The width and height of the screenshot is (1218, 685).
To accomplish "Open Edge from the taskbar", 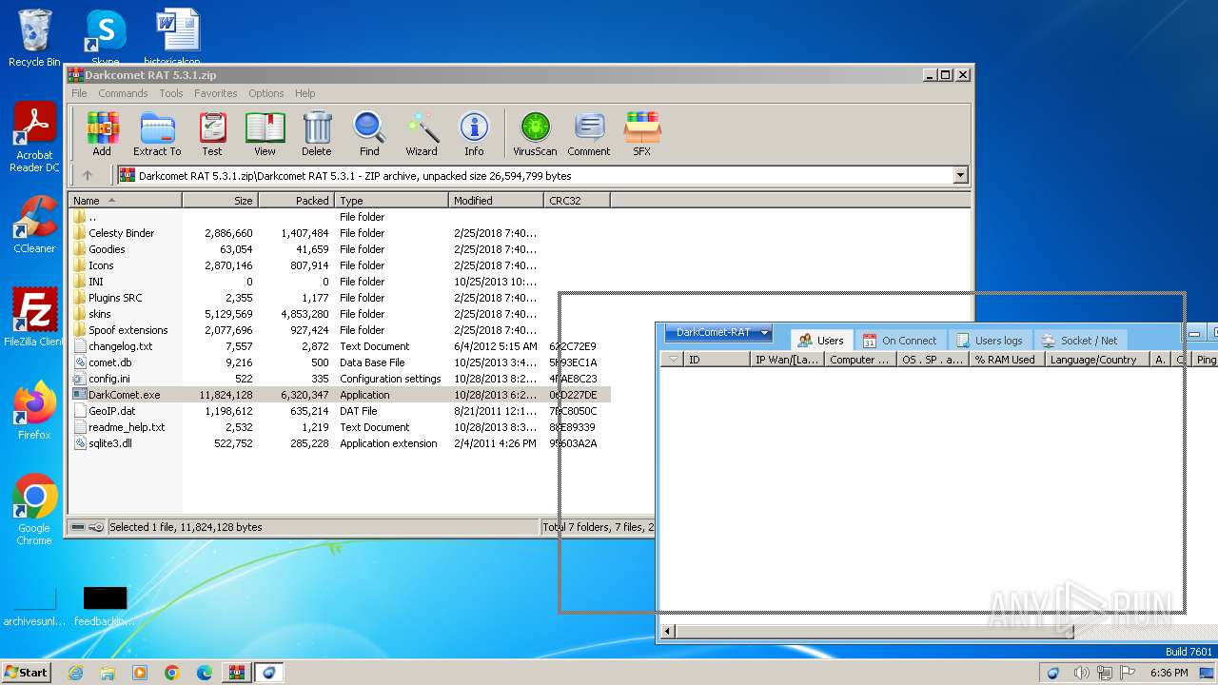I will [x=204, y=673].
